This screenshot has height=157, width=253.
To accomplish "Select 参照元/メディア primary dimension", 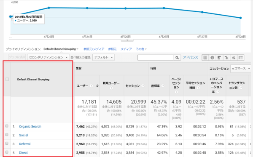I will (x=94, y=49).
